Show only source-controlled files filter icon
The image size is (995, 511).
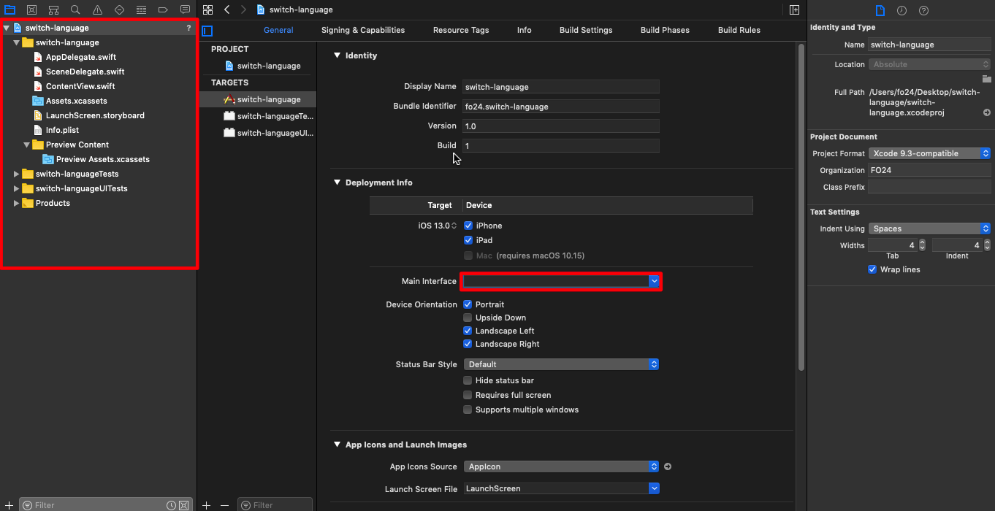pos(184,505)
